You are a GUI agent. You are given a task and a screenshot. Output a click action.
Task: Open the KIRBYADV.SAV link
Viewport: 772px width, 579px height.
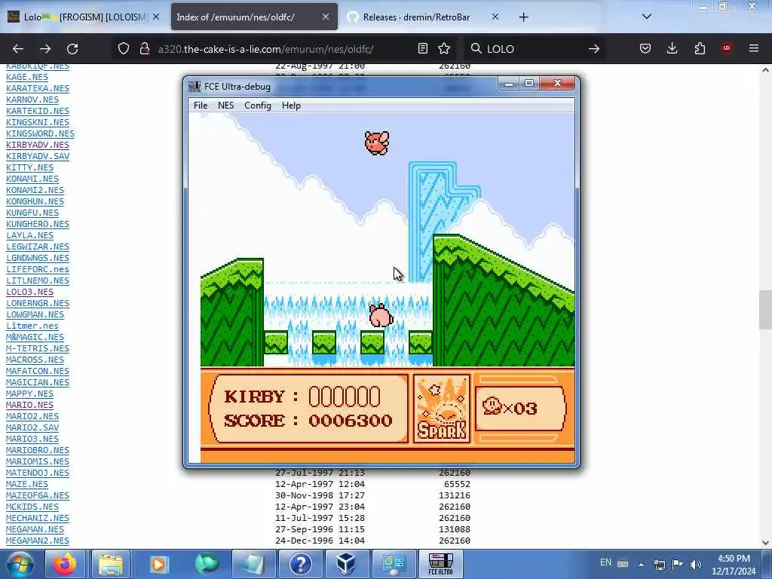(x=38, y=156)
